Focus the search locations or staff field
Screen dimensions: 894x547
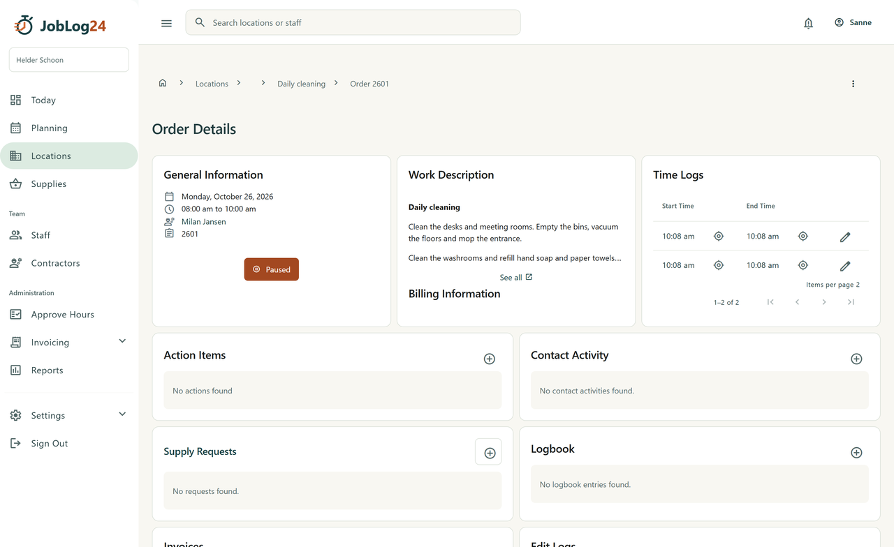click(x=353, y=22)
